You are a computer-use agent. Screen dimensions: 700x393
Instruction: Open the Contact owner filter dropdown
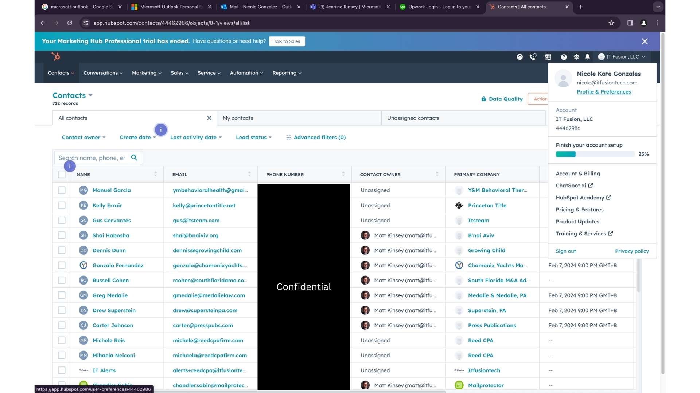coord(83,137)
